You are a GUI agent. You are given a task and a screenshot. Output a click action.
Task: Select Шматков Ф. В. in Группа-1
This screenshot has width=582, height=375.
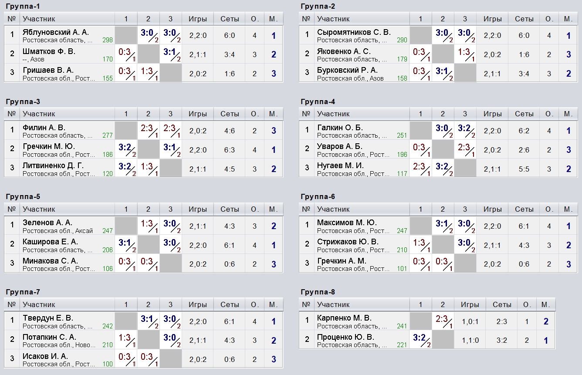coord(49,51)
